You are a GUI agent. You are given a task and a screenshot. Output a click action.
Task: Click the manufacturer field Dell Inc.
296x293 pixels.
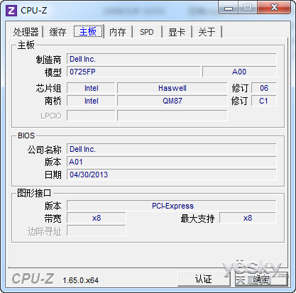(x=172, y=59)
